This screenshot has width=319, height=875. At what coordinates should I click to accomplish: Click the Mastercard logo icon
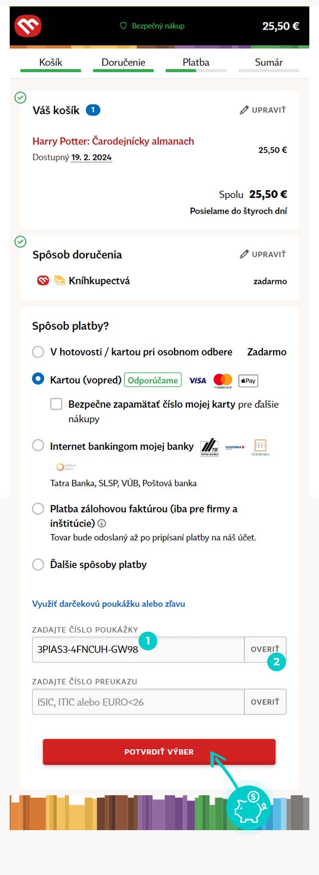(223, 380)
